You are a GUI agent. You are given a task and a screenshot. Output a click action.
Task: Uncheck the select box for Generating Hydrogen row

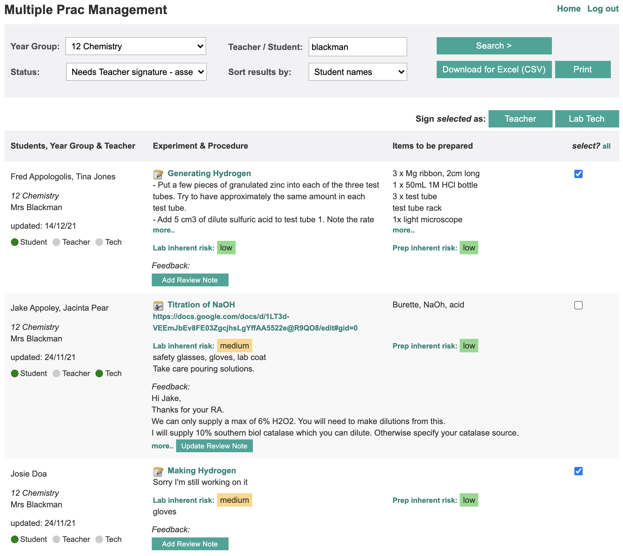(578, 174)
